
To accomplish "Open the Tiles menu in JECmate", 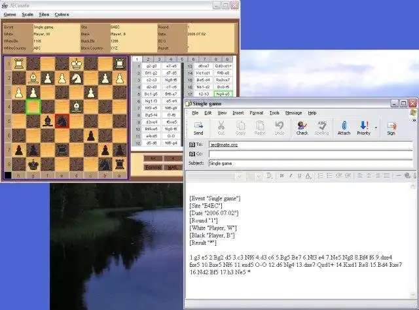I will [x=44, y=14].
